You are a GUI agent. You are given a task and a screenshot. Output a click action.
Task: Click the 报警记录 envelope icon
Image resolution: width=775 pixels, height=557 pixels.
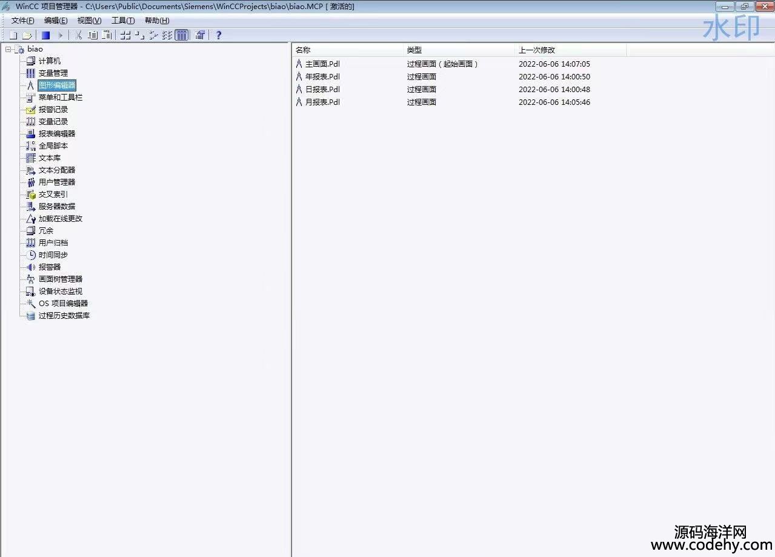coord(31,110)
